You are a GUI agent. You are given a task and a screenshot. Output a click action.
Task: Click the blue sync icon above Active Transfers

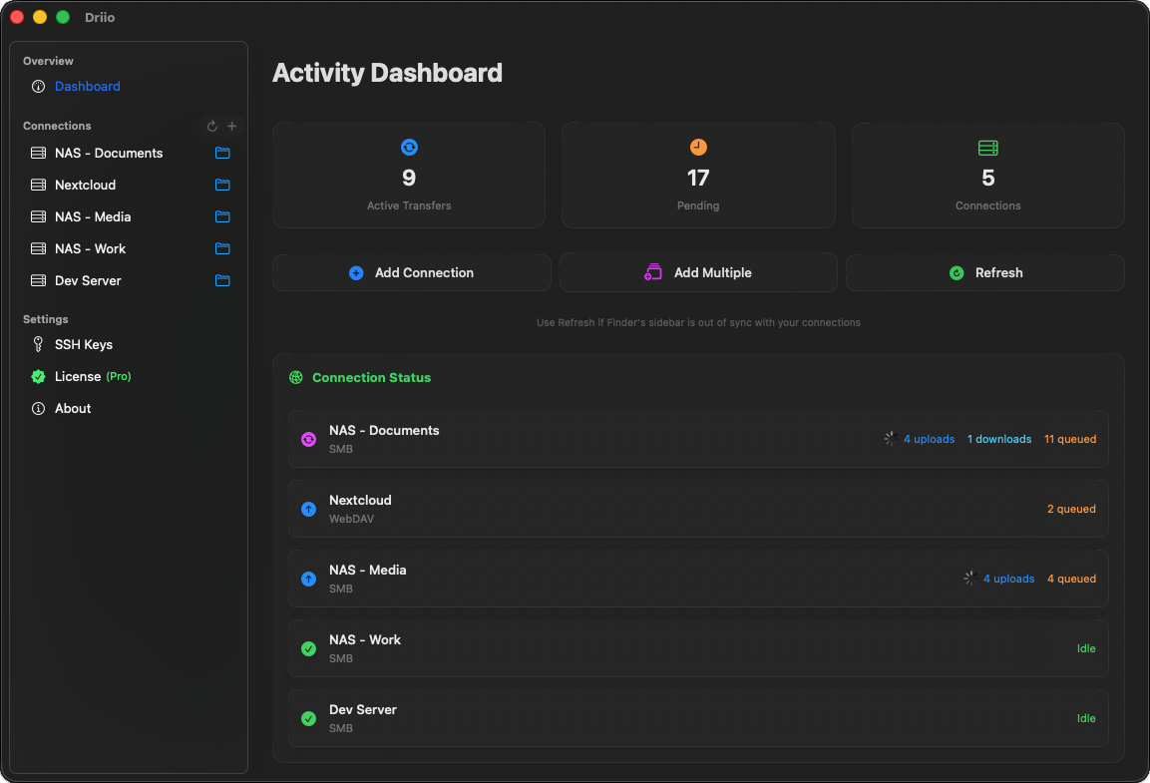tap(409, 147)
